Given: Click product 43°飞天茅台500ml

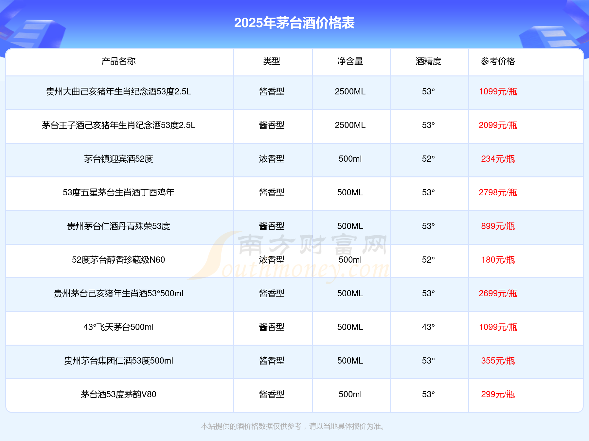Looking at the screenshot, I should tap(118, 327).
